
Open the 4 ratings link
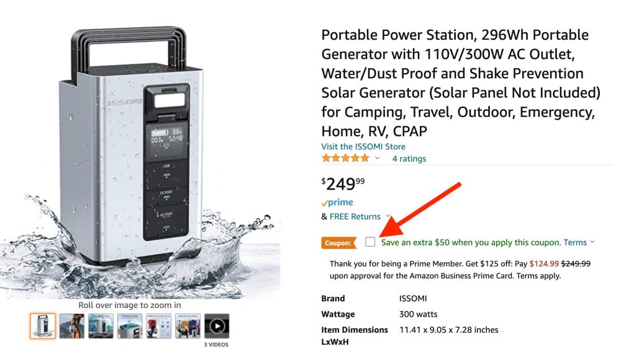[x=409, y=159]
